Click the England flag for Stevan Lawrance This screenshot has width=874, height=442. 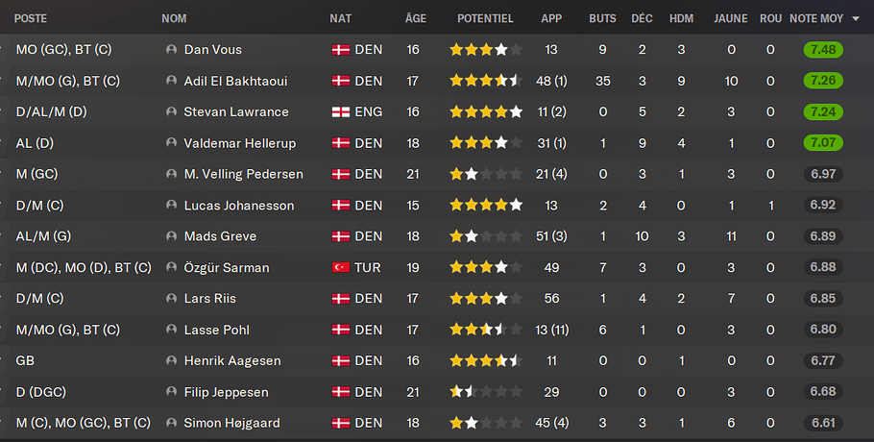[340, 112]
